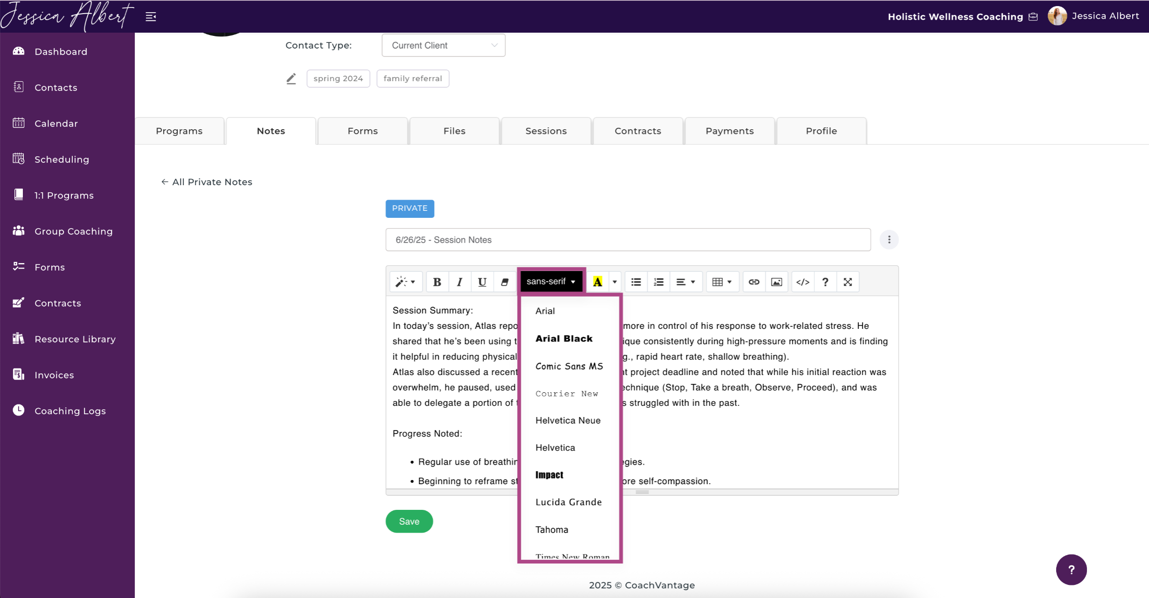
Task: Click the floating purple help button
Action: tap(1071, 570)
